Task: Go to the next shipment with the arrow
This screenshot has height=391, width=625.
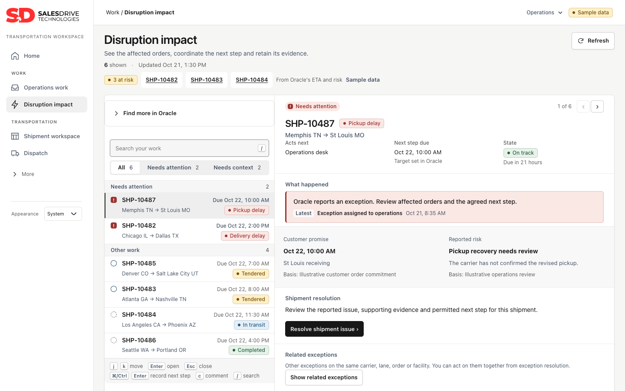Action: pos(597,106)
